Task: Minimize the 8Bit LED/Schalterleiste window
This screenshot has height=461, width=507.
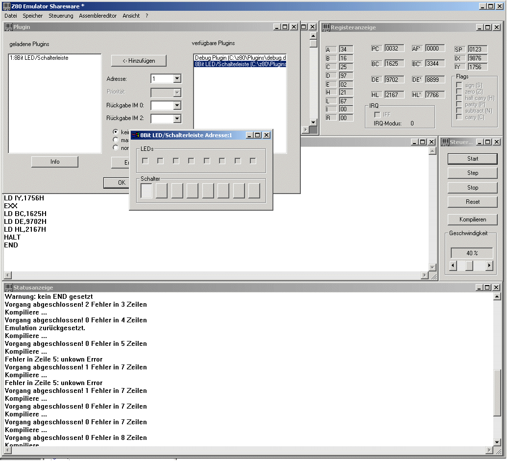Action: 249,135
